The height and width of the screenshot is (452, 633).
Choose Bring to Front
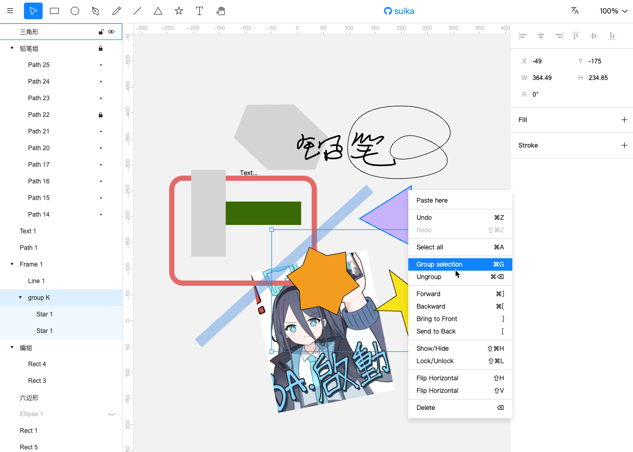(460, 319)
